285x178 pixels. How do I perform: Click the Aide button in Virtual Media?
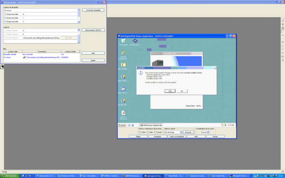(x=93, y=53)
